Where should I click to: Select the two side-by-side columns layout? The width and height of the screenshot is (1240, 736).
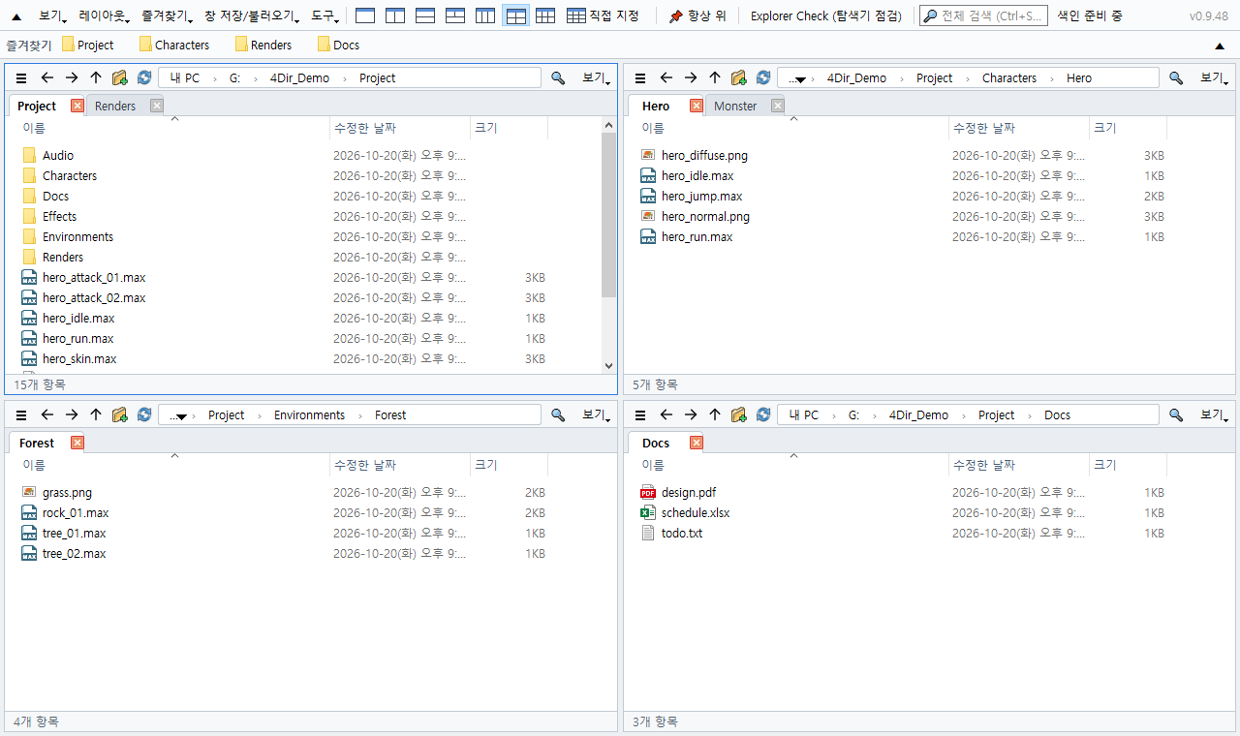395,15
